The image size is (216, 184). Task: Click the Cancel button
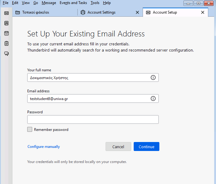pos(118,146)
